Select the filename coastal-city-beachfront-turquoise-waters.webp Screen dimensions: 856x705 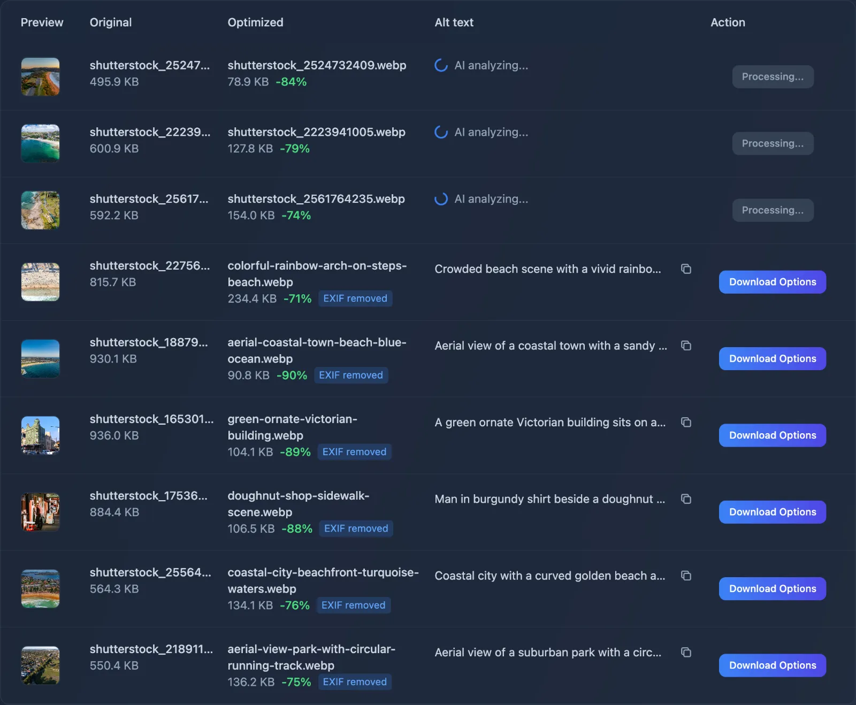pyautogui.click(x=323, y=581)
